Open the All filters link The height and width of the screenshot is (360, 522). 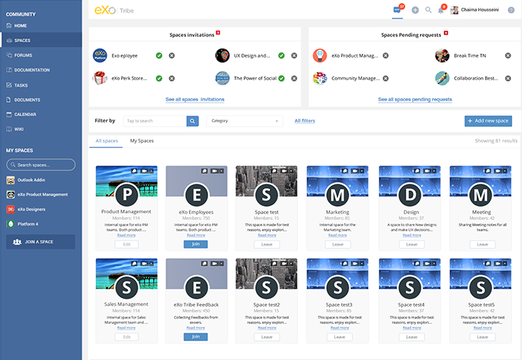pyautogui.click(x=305, y=121)
